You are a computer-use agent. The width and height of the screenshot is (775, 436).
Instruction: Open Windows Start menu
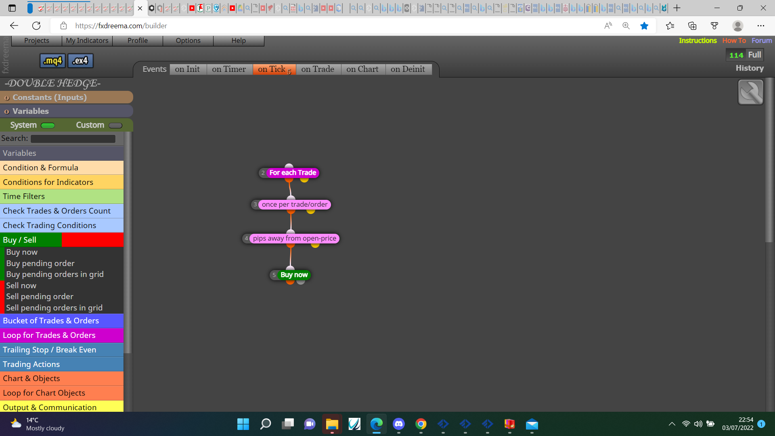point(243,424)
